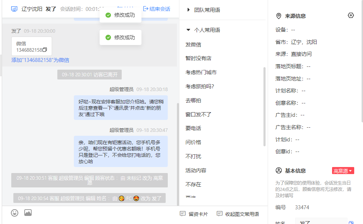Select the quick phrase 暂时没有店
This screenshot has width=363, height=224.
coord(198,58)
